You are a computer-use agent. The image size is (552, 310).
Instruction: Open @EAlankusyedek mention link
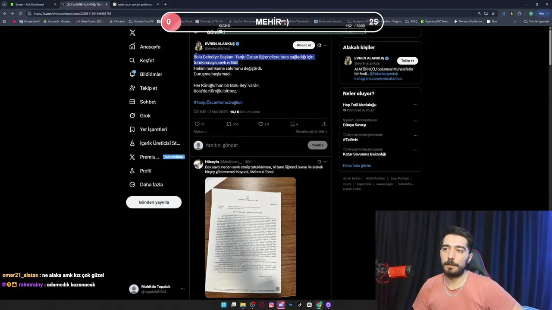[383, 74]
